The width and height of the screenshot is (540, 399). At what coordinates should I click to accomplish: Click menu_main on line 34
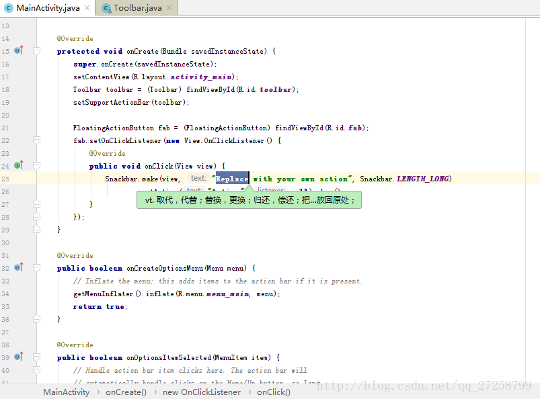pos(227,294)
